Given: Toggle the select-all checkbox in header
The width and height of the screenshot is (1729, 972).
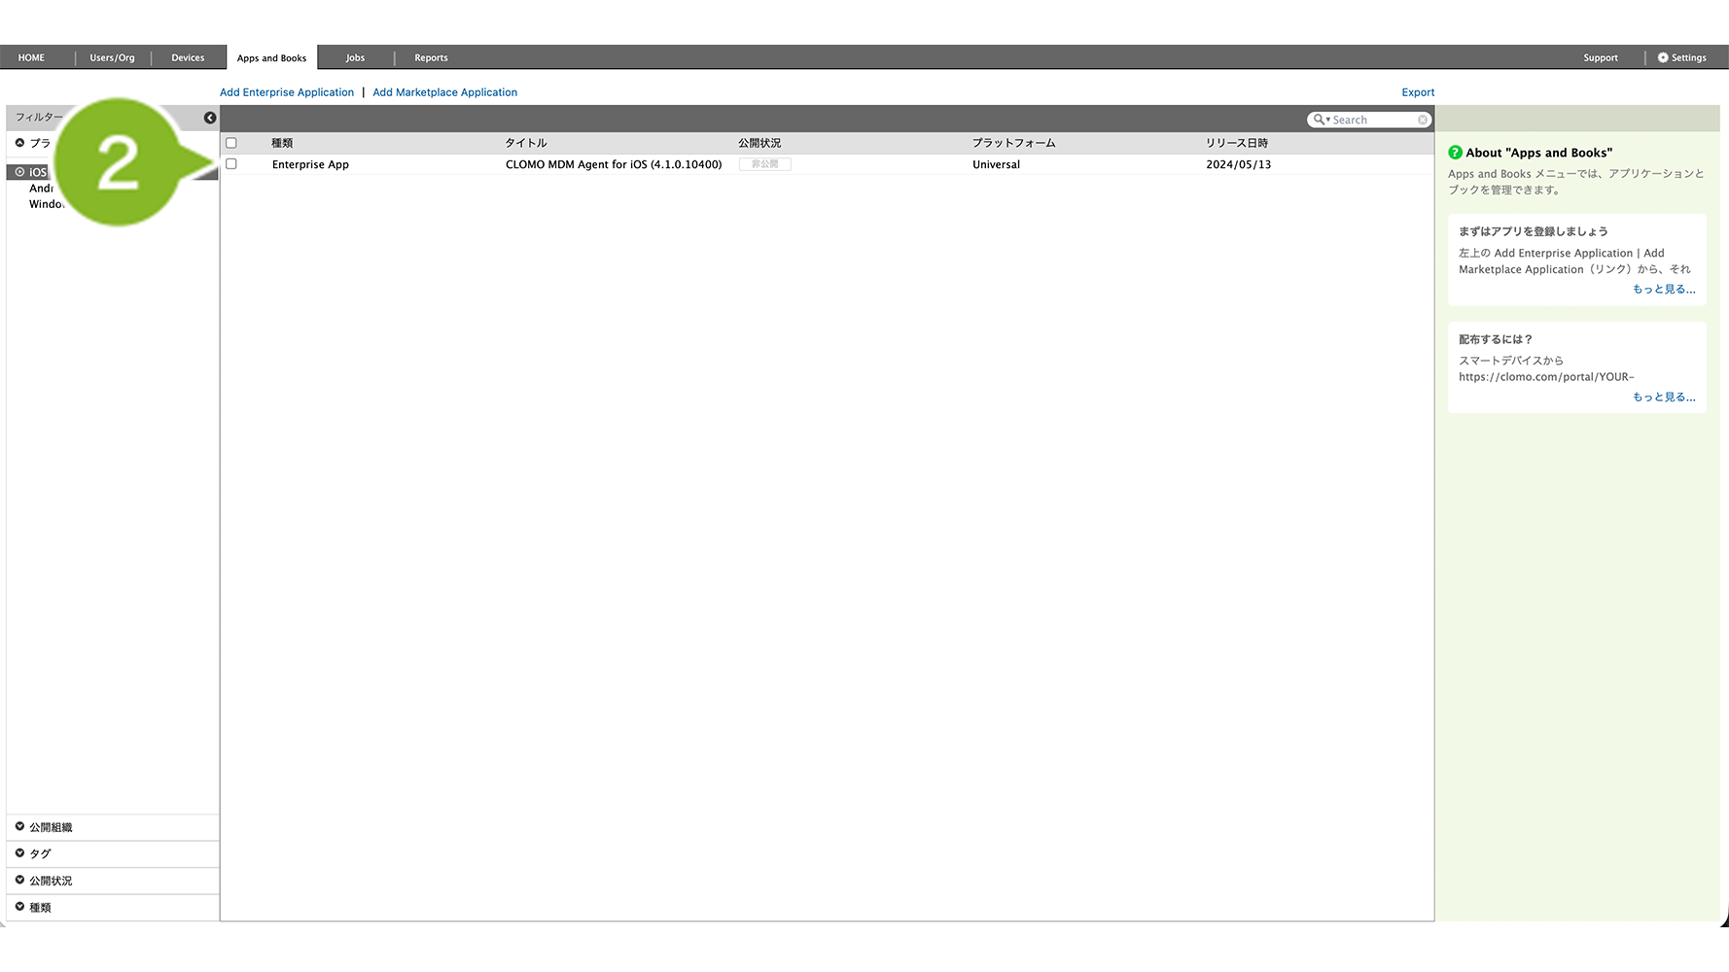Looking at the screenshot, I should pos(231,143).
